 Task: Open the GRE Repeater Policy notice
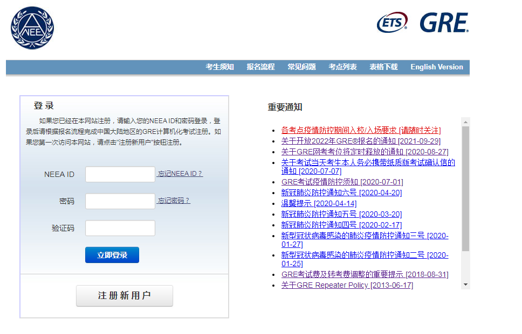point(347,285)
